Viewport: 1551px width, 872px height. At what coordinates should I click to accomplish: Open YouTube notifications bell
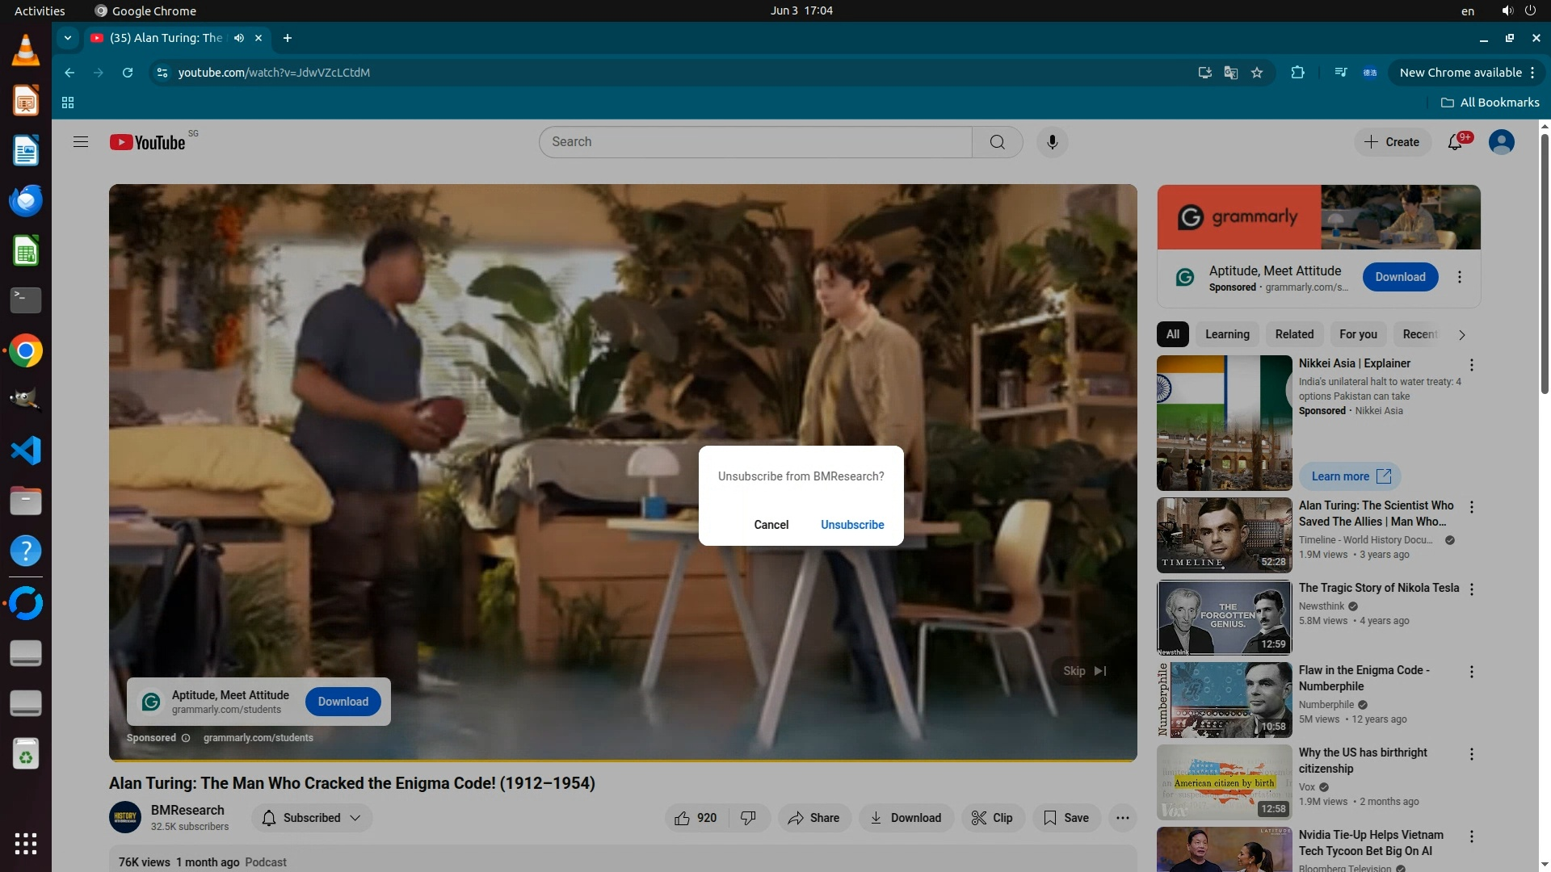click(1455, 142)
